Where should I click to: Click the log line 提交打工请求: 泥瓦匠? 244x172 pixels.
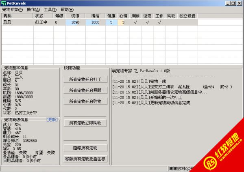[172, 87]
